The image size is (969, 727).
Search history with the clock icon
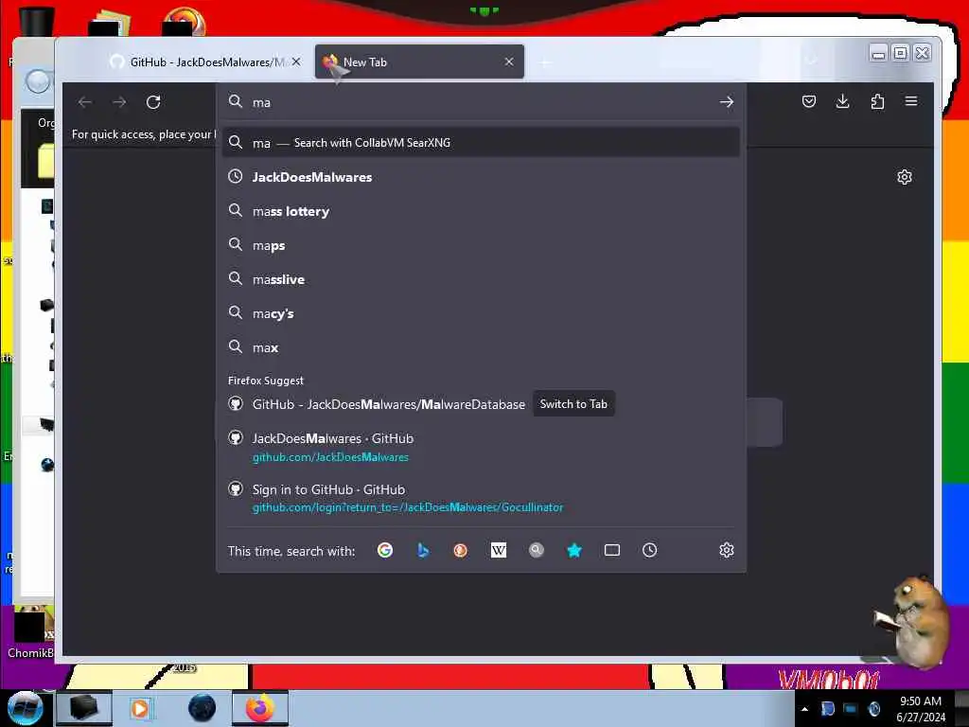(x=649, y=550)
